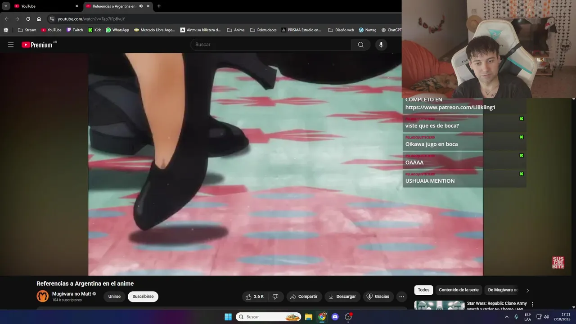
Task: Click the browser address bar URL
Action: coord(91,19)
